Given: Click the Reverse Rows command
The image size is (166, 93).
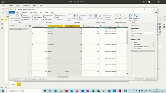Looking at the screenshot, I should click(26, 17).
